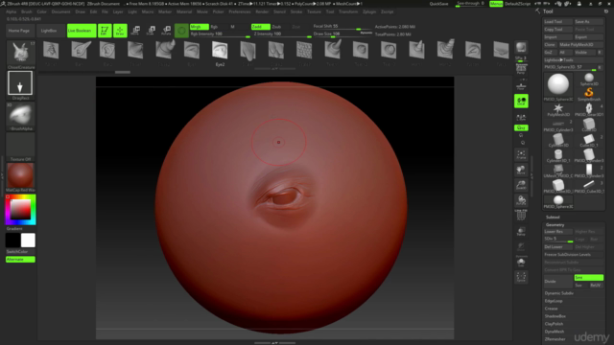The width and height of the screenshot is (614, 345).
Task: Toggle the Zadd button
Action: point(260,27)
